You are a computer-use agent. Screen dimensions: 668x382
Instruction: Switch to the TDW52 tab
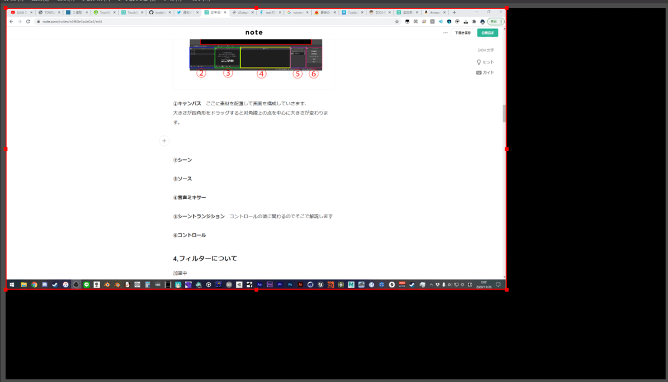(49, 12)
